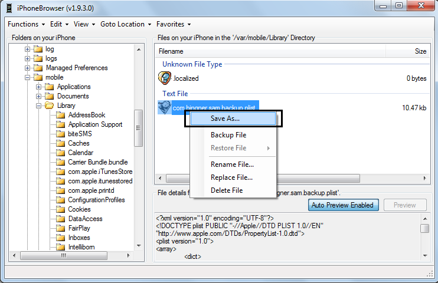Expand the Managed Preferences node

(27, 68)
